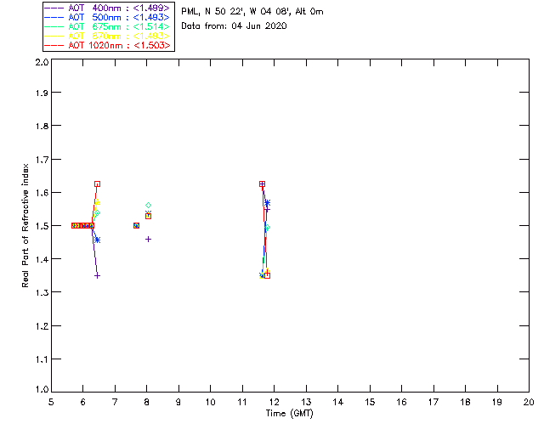The image size is (544, 435).
Task: Click the green diamond marker near 1.56 at 8h
Action: click(148, 206)
